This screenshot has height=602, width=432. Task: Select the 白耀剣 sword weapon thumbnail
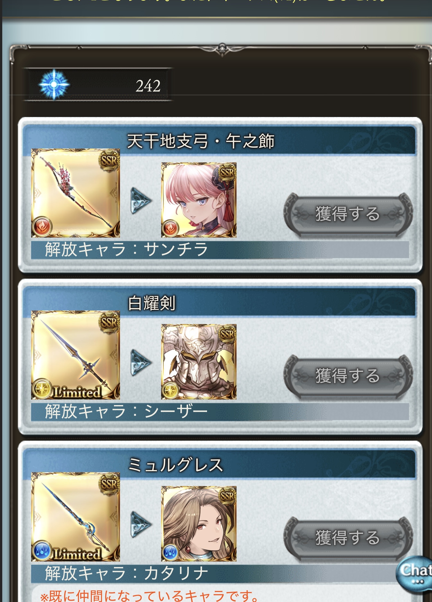[75, 355]
